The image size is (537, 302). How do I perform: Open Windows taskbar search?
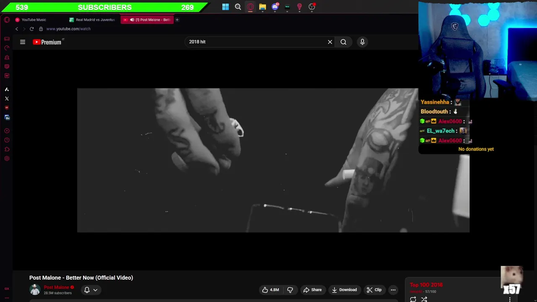click(x=238, y=7)
